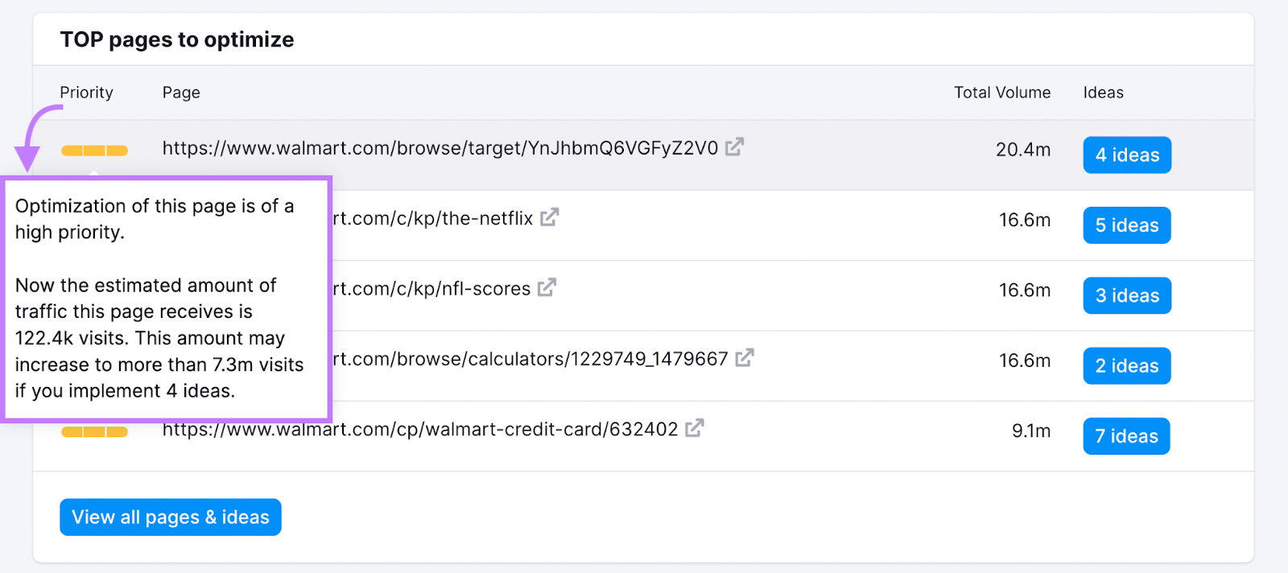Click the 20.4m total volume value
This screenshot has height=573, width=1288.
pyautogui.click(x=1023, y=150)
